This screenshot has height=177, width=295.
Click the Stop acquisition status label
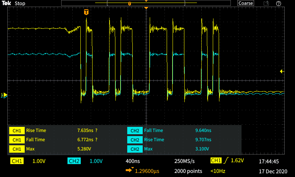coord(20,3)
